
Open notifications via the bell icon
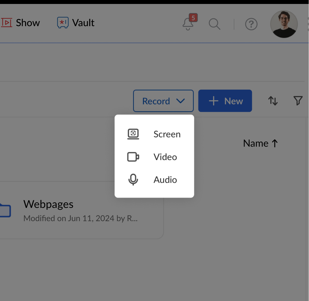(188, 24)
